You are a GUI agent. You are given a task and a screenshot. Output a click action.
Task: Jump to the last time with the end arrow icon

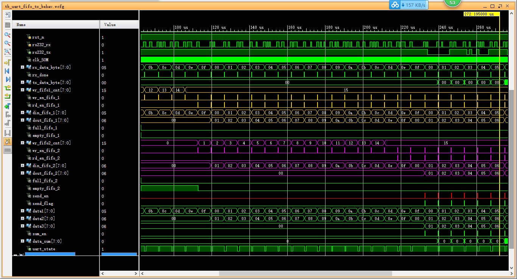click(7, 79)
